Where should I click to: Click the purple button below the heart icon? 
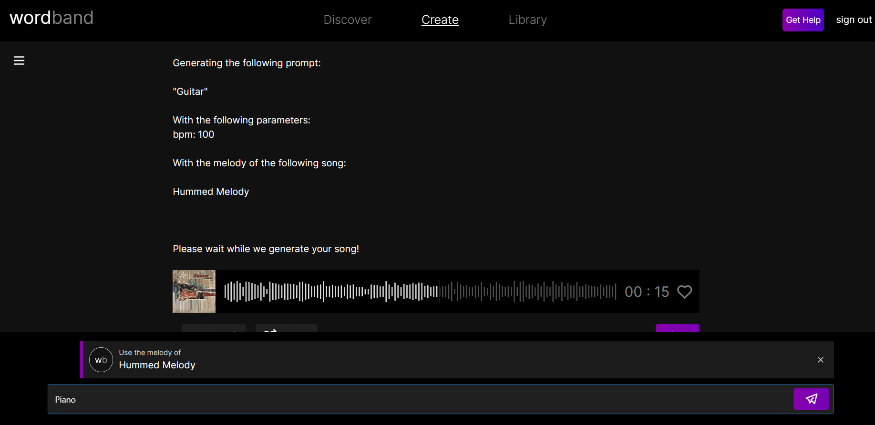point(677,328)
